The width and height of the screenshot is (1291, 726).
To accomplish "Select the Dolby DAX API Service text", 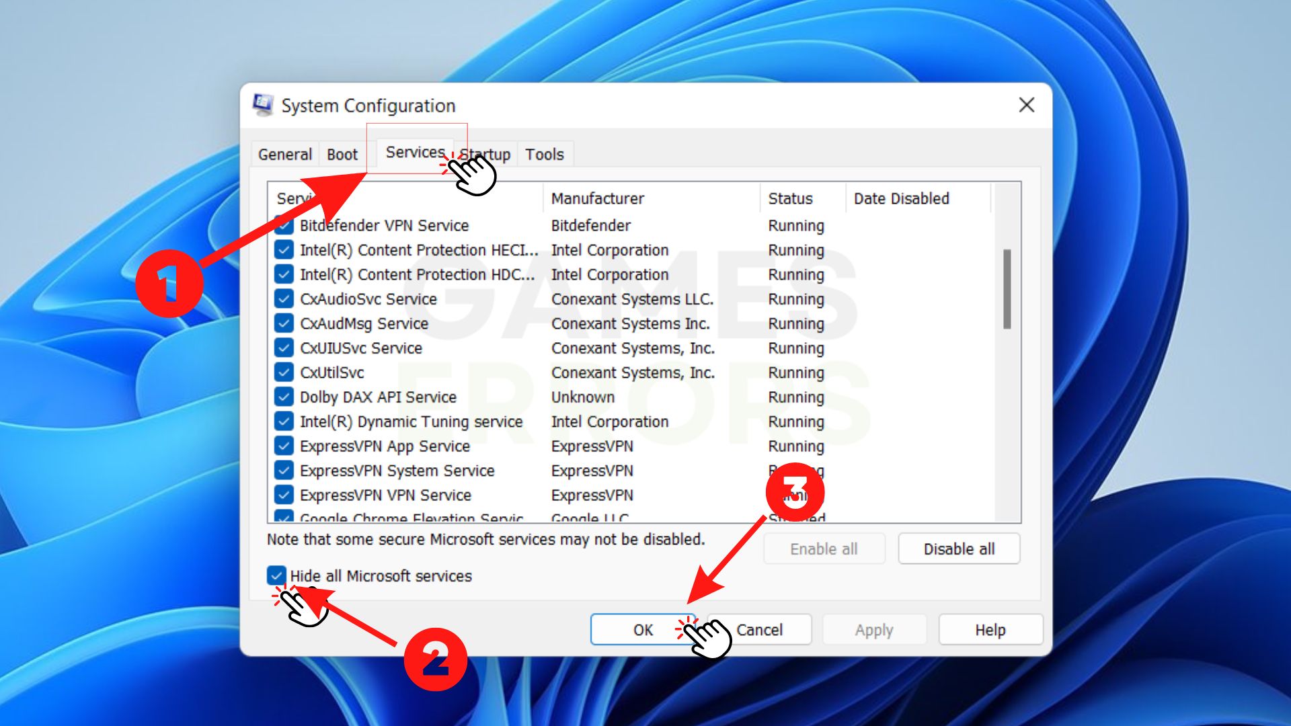I will point(378,397).
